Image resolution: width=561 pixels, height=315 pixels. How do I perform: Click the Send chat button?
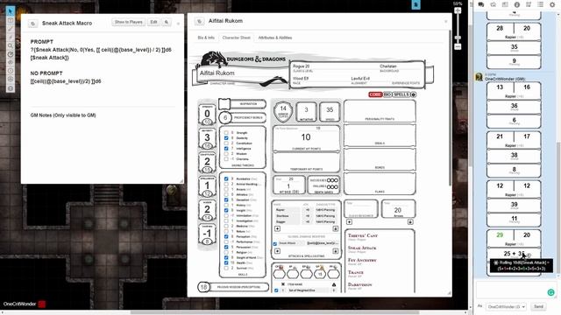538,306
